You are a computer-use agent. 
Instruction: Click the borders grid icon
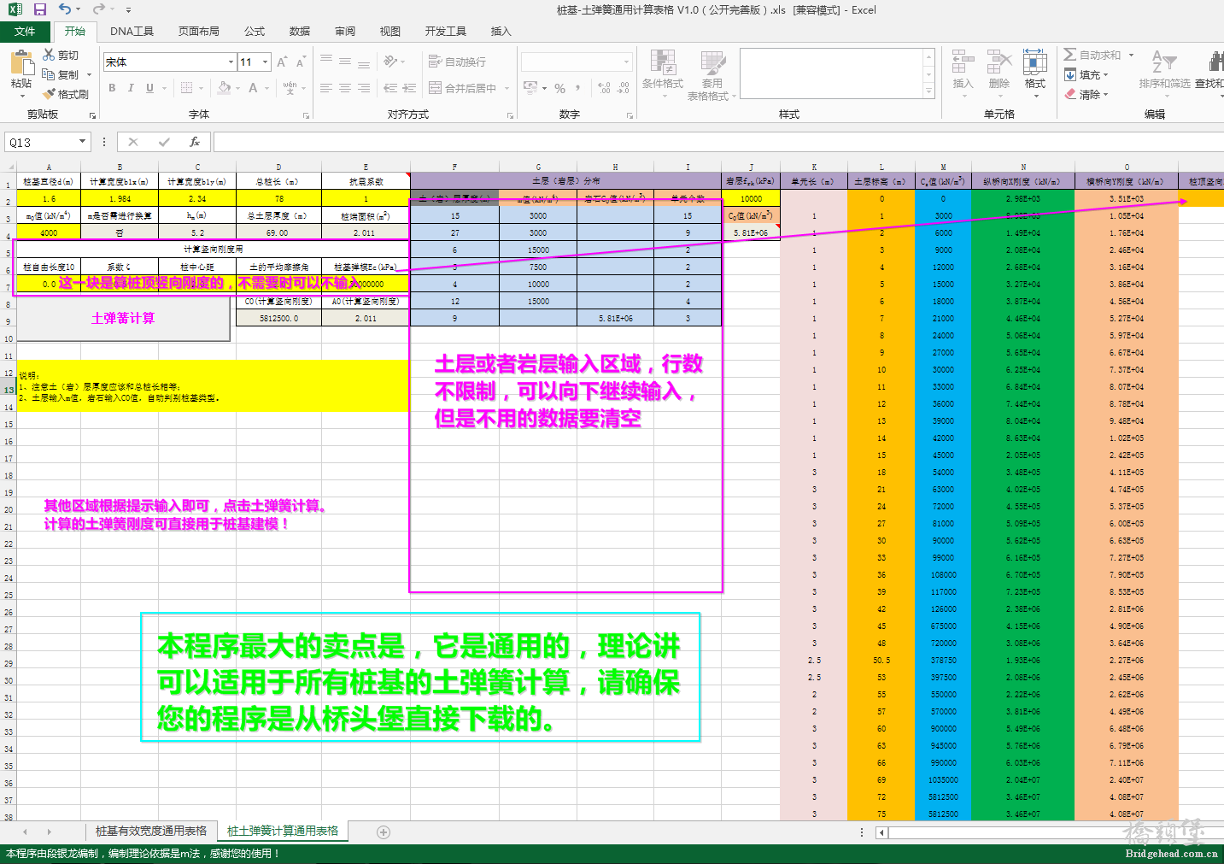coord(187,87)
